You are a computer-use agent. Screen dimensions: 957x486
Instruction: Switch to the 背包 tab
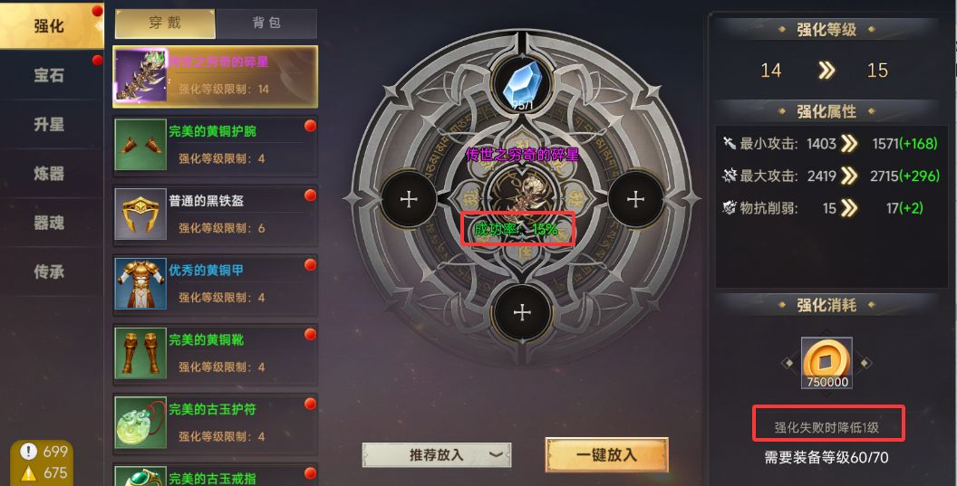click(266, 24)
